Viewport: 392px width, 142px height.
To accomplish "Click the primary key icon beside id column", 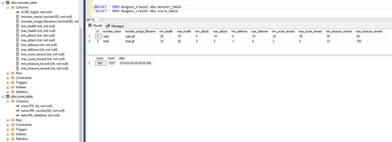I will pos(17,12).
